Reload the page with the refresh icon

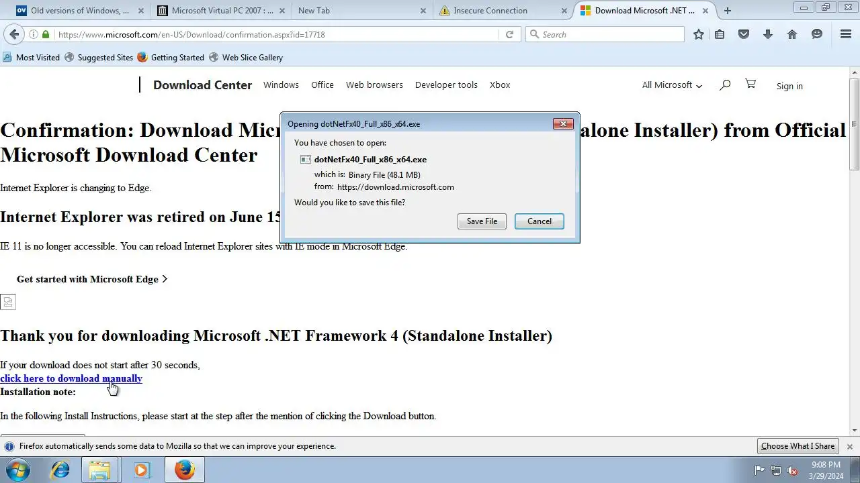(x=509, y=34)
